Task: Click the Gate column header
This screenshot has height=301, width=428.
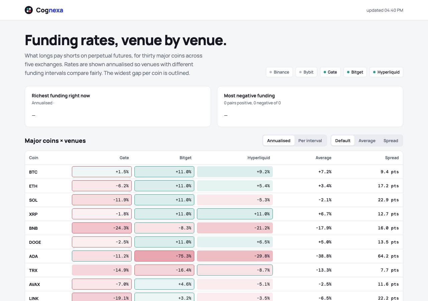Action: 124,158
